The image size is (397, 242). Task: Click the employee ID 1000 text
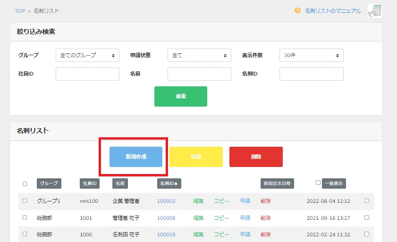tap(86, 234)
